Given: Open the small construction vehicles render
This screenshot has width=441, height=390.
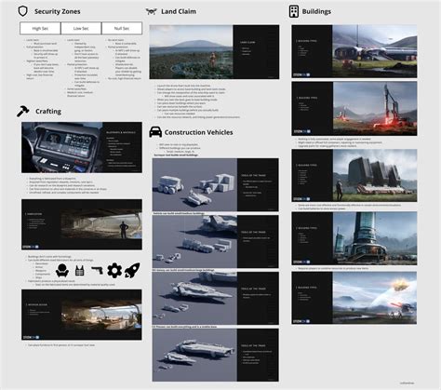Looking at the screenshot, I should point(194,185).
